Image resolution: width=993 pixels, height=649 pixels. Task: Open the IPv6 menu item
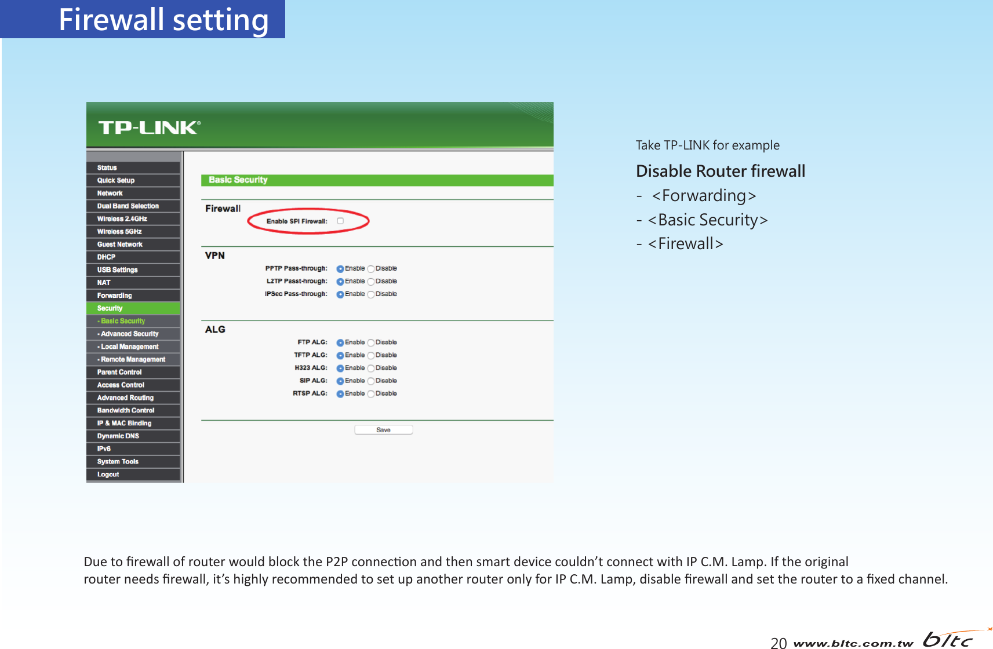[133, 449]
